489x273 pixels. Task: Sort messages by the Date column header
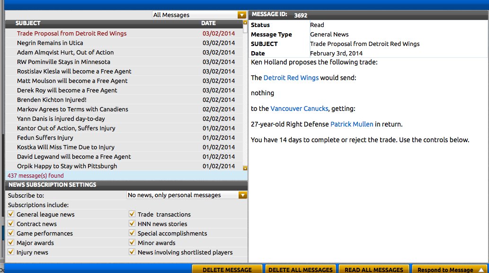point(208,23)
